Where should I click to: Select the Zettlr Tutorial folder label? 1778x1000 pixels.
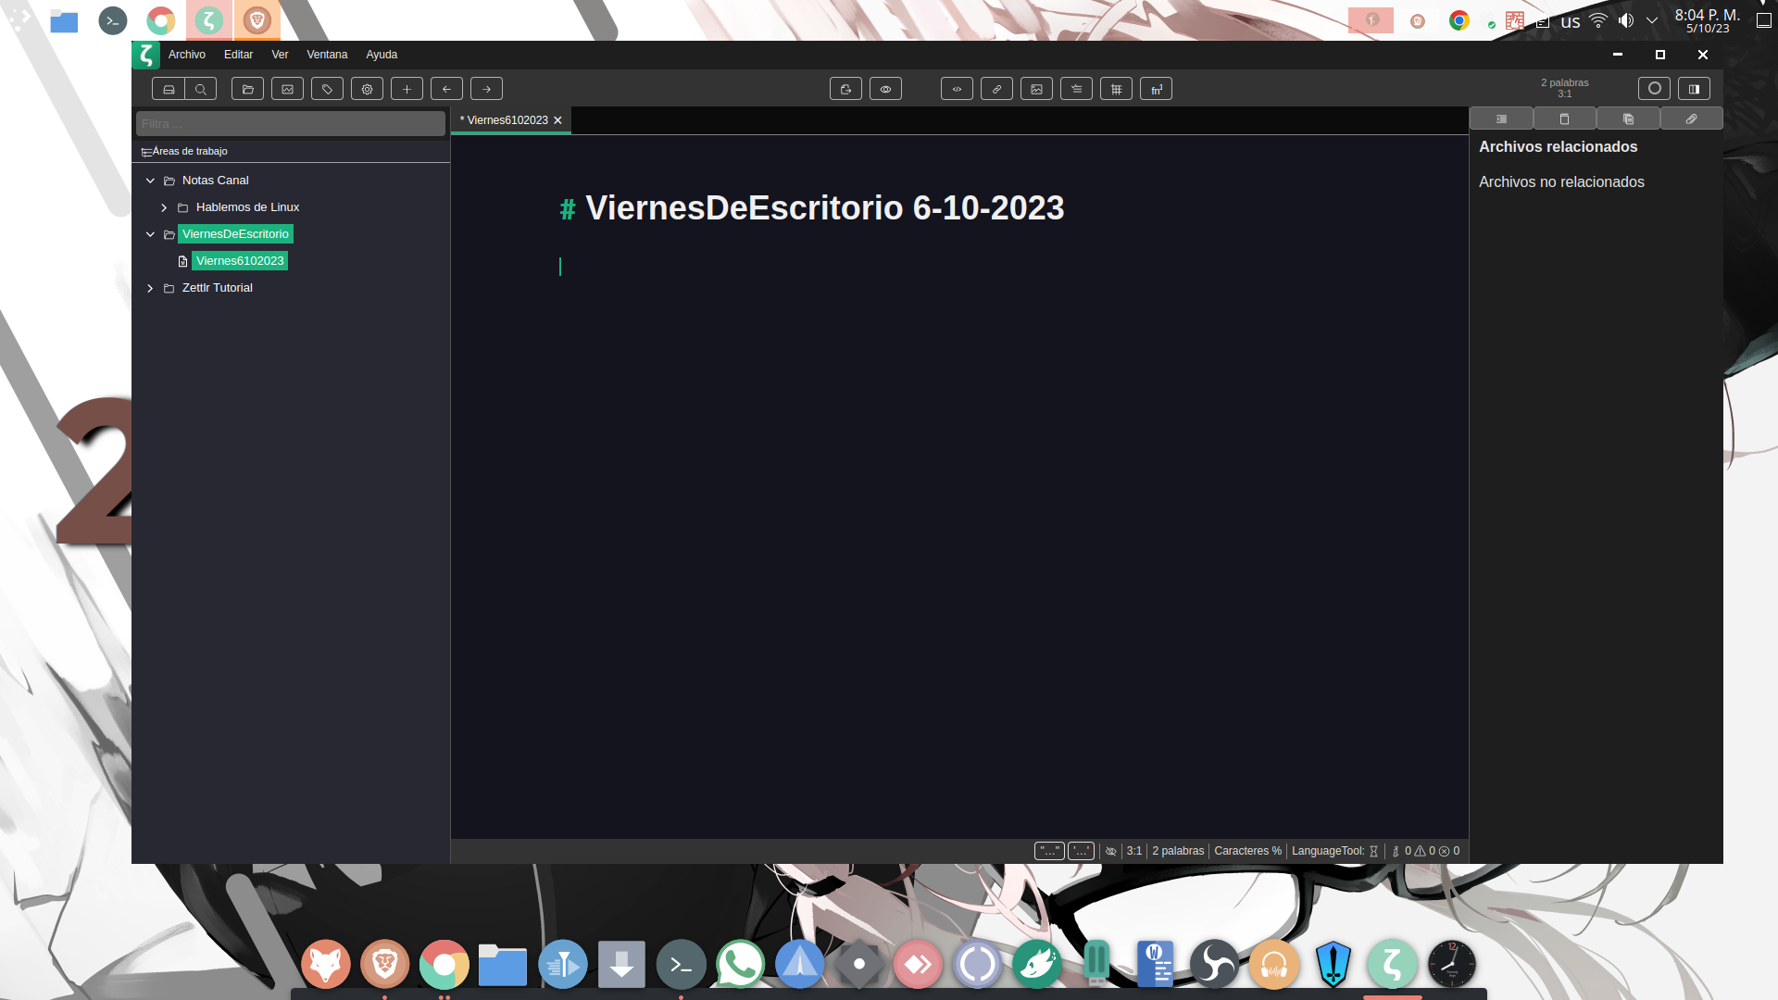coord(218,288)
